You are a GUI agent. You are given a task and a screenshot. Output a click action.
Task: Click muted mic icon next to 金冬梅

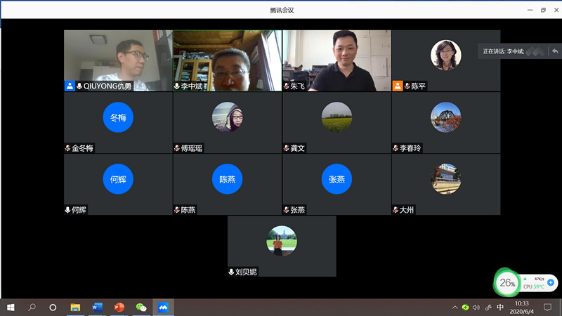[67, 148]
